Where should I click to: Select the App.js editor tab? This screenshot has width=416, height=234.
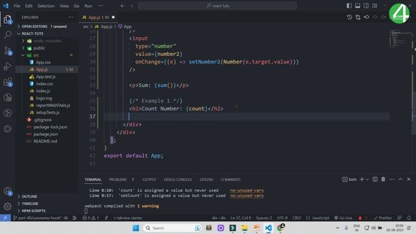tap(98, 18)
